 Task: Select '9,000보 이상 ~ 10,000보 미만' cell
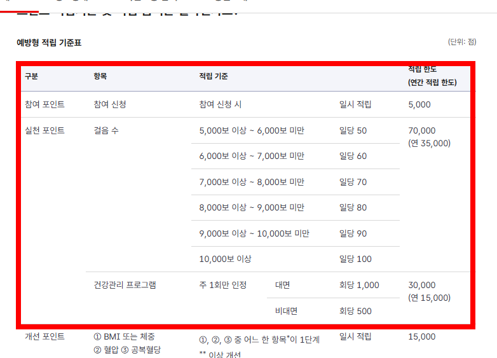(x=254, y=233)
